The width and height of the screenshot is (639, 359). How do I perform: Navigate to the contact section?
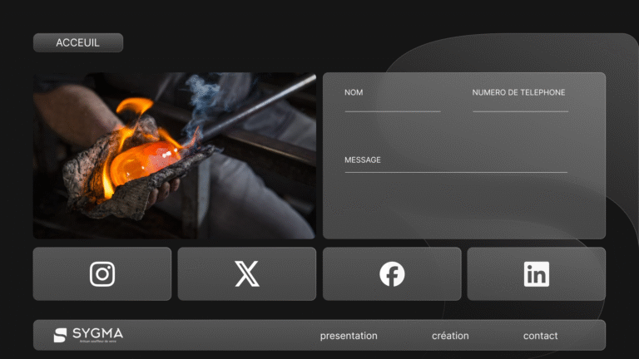click(540, 336)
